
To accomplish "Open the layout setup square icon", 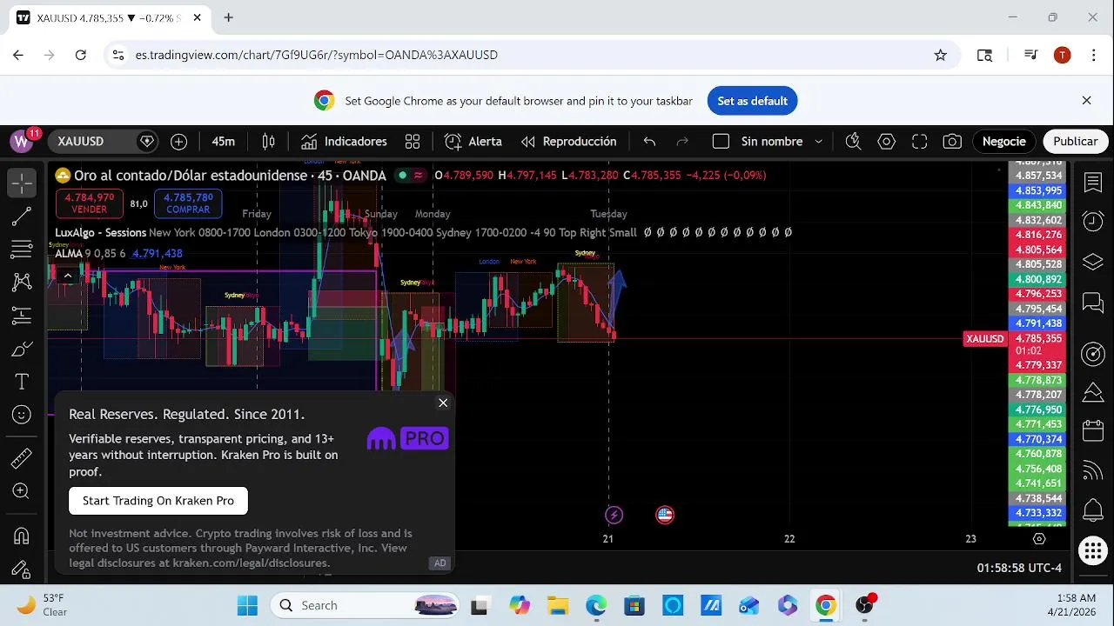I will point(721,141).
